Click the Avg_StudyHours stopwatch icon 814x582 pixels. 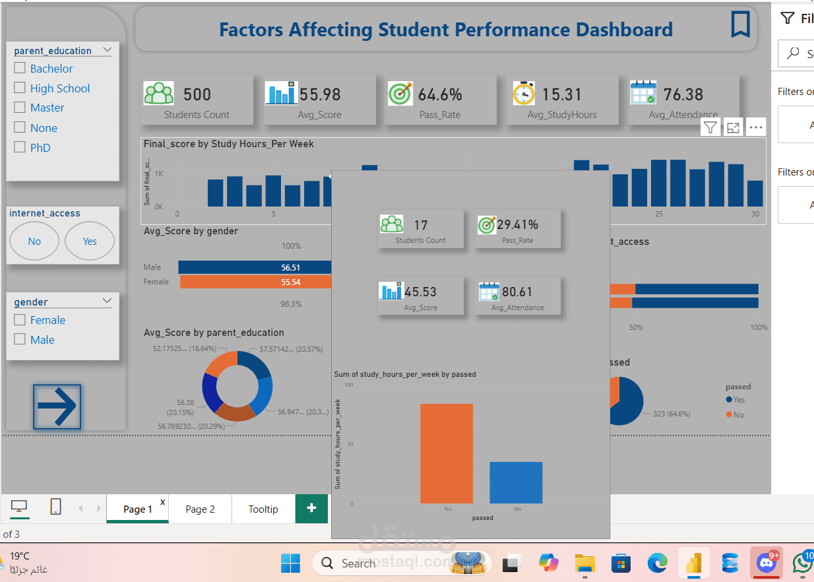coord(524,93)
